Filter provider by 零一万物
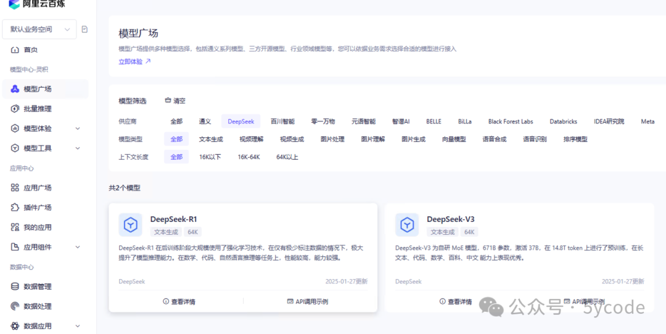This screenshot has height=334, width=666. tap(323, 121)
